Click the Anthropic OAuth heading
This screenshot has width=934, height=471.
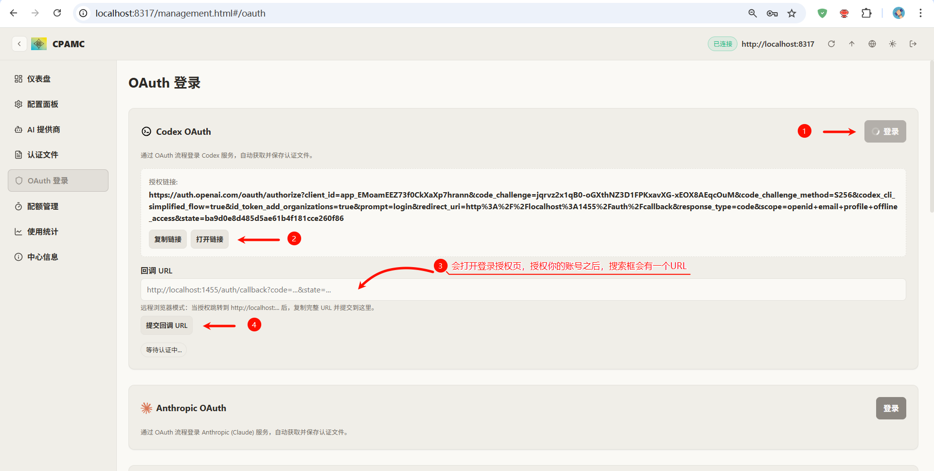[191, 408]
